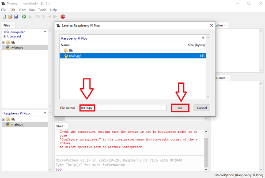Click the Thonny app icon in title bar
The width and height of the screenshot is (265, 178).
tap(3, 4)
